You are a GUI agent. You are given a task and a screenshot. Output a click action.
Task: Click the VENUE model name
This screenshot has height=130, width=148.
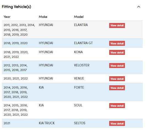(79, 78)
